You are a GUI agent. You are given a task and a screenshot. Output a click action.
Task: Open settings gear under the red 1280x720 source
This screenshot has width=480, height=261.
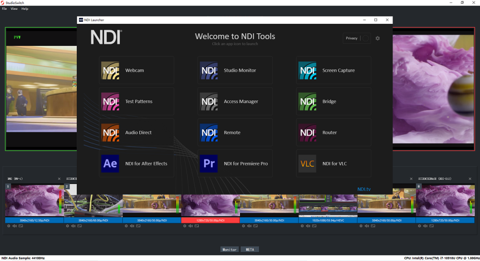[x=185, y=226]
